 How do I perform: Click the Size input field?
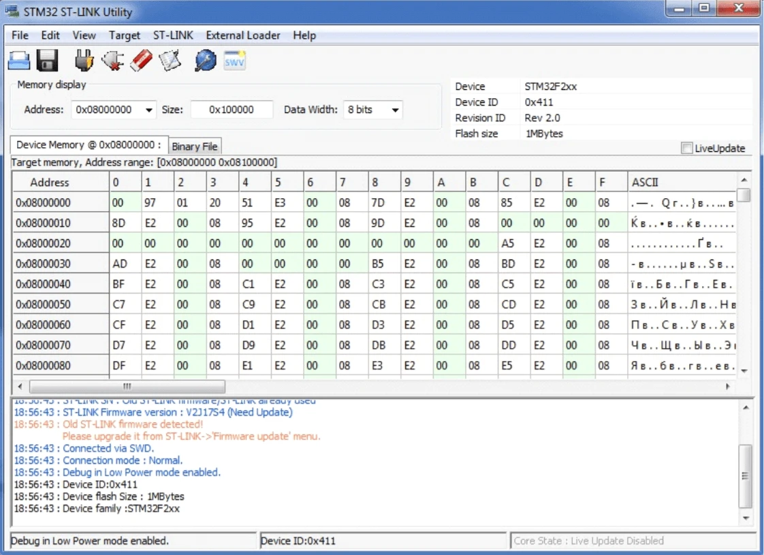click(232, 110)
